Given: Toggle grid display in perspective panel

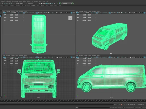Looking at the screenshot, I should click(97, 13).
